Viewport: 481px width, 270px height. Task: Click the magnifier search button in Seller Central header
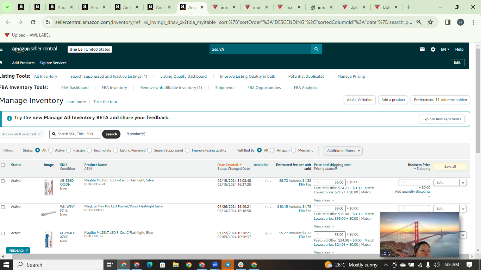tap(317, 49)
